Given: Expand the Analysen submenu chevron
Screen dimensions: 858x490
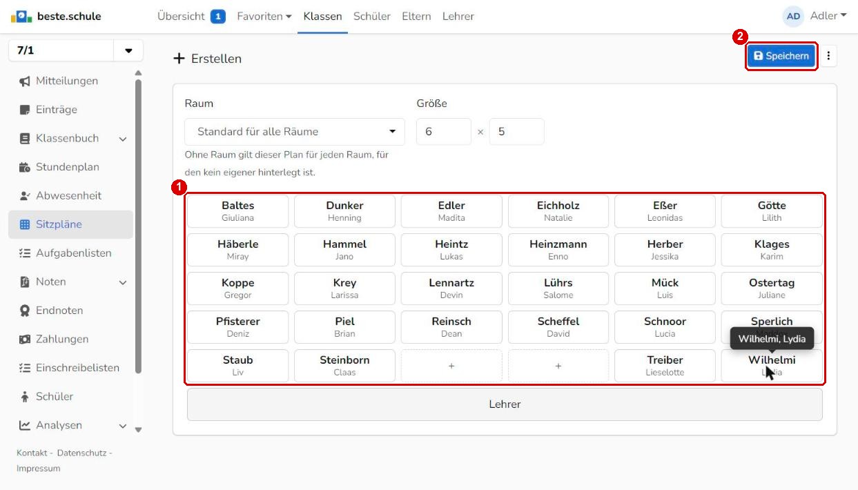Looking at the screenshot, I should (123, 426).
